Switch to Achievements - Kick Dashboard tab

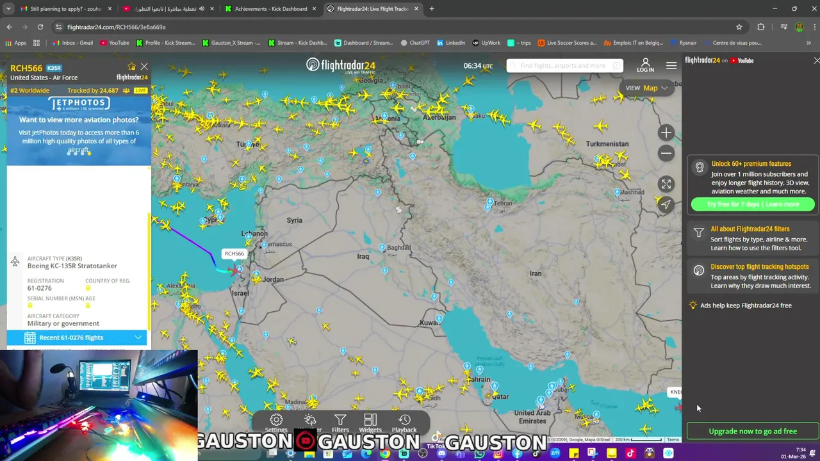click(270, 9)
